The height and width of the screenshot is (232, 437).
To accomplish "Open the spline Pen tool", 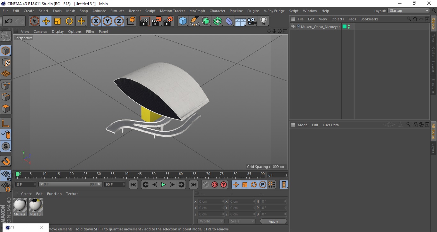I will pyautogui.click(x=195, y=21).
